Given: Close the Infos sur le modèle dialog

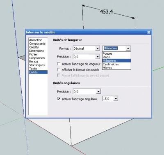Looking at the screenshot, I should pos(148,32).
